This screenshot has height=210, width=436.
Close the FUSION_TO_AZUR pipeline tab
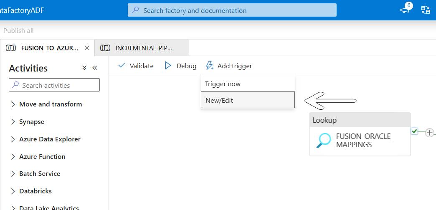(x=87, y=48)
